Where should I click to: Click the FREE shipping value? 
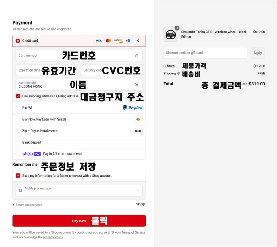click(261, 73)
